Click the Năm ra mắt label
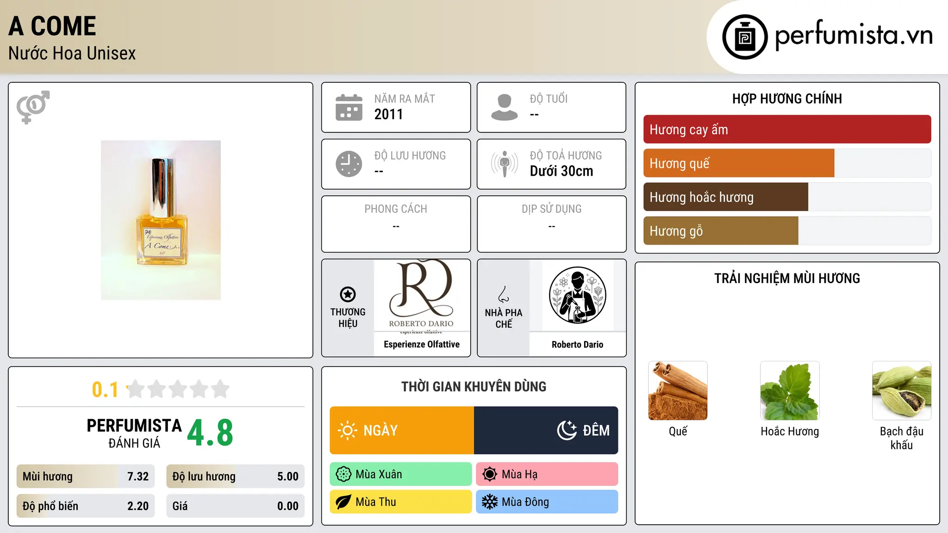948x533 pixels. [405, 99]
